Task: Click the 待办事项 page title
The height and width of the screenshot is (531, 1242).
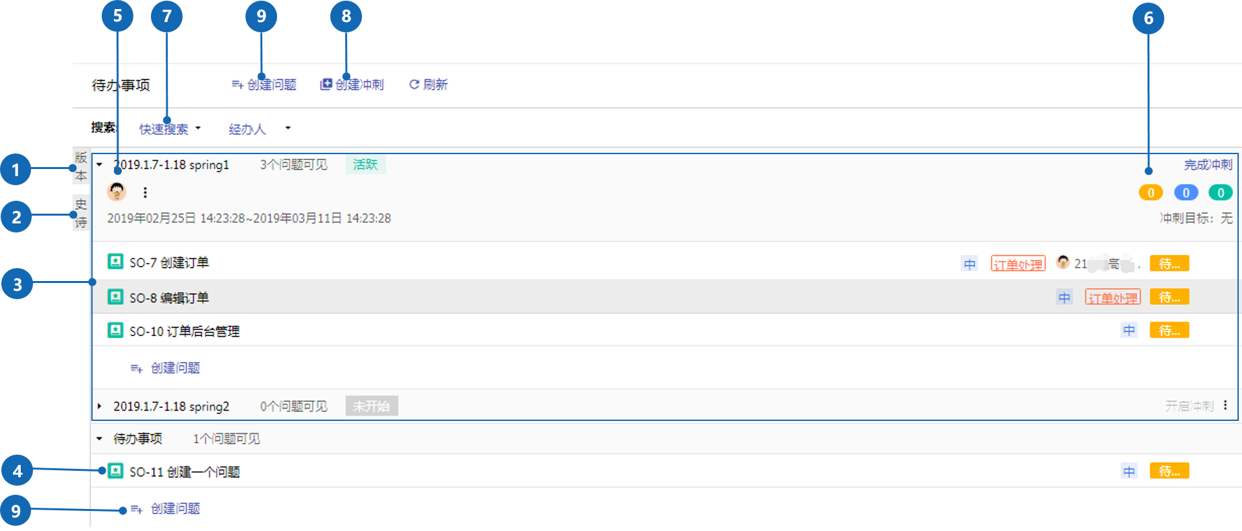Action: (x=121, y=85)
